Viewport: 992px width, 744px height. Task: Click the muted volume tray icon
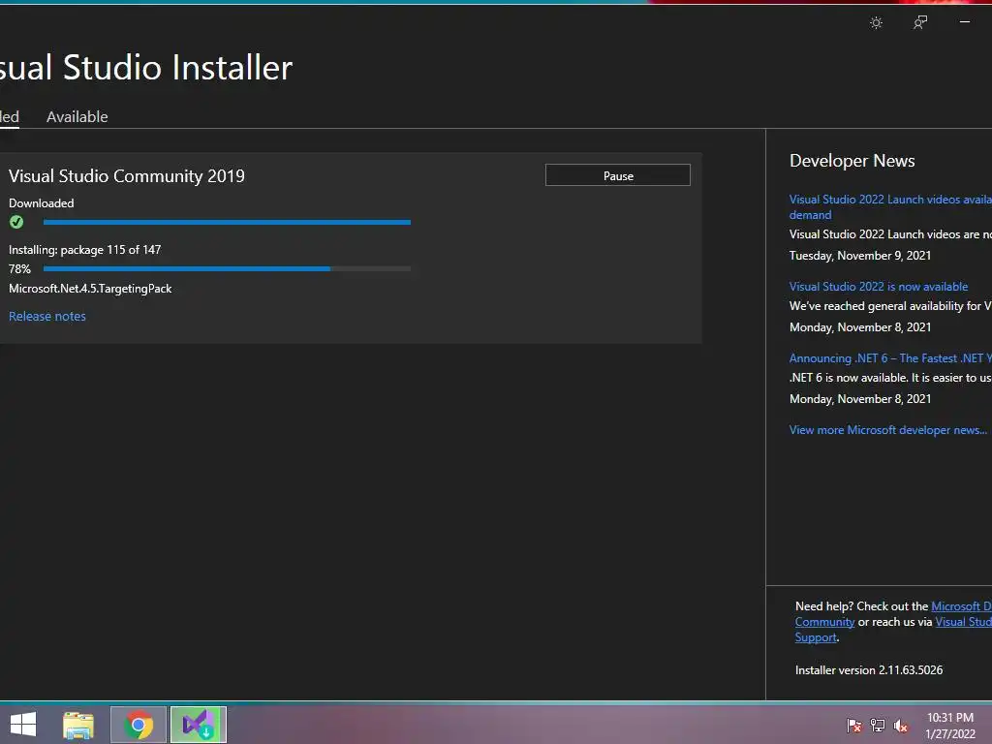tap(901, 725)
